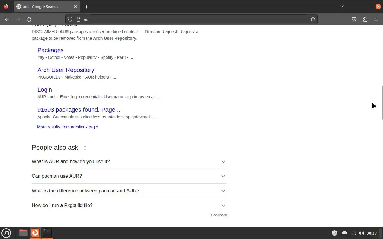Viewport: 383px width, 239px height.
Task: Open the Login result link
Action: [45, 90]
